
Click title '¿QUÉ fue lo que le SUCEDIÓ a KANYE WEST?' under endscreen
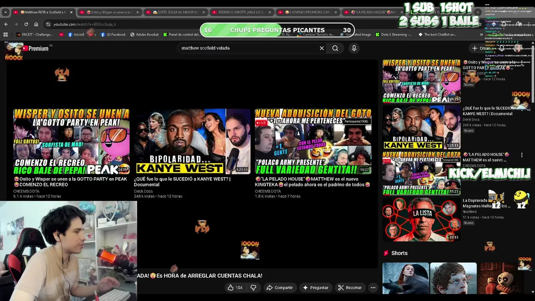(182, 182)
